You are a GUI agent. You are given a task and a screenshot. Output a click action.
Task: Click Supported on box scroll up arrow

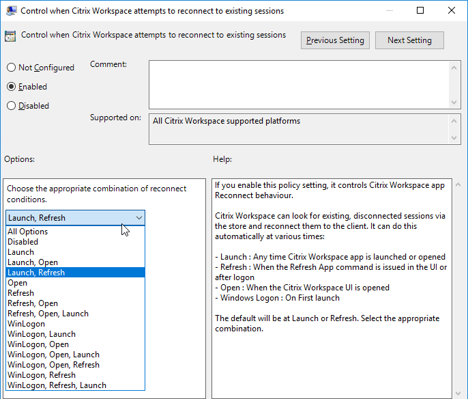coord(454,121)
